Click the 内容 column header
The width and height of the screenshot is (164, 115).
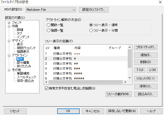point(90,48)
